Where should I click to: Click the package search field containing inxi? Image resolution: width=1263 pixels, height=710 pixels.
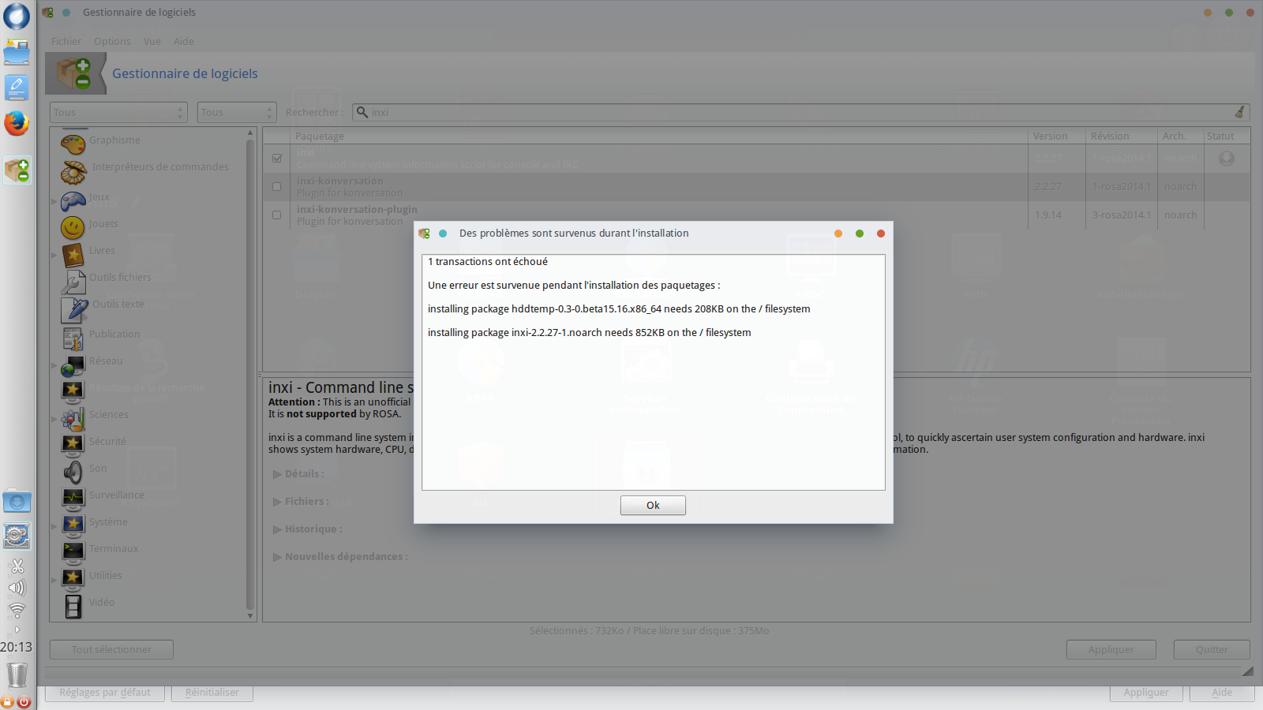click(x=800, y=112)
